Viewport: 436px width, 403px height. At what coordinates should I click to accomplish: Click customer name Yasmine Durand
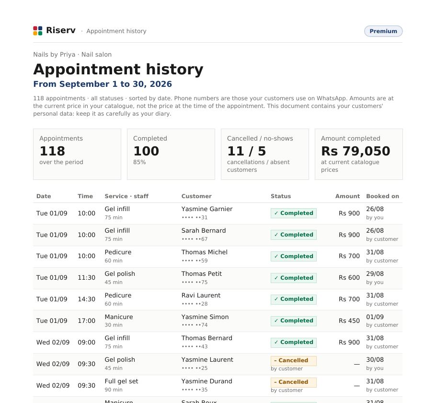tap(207, 381)
